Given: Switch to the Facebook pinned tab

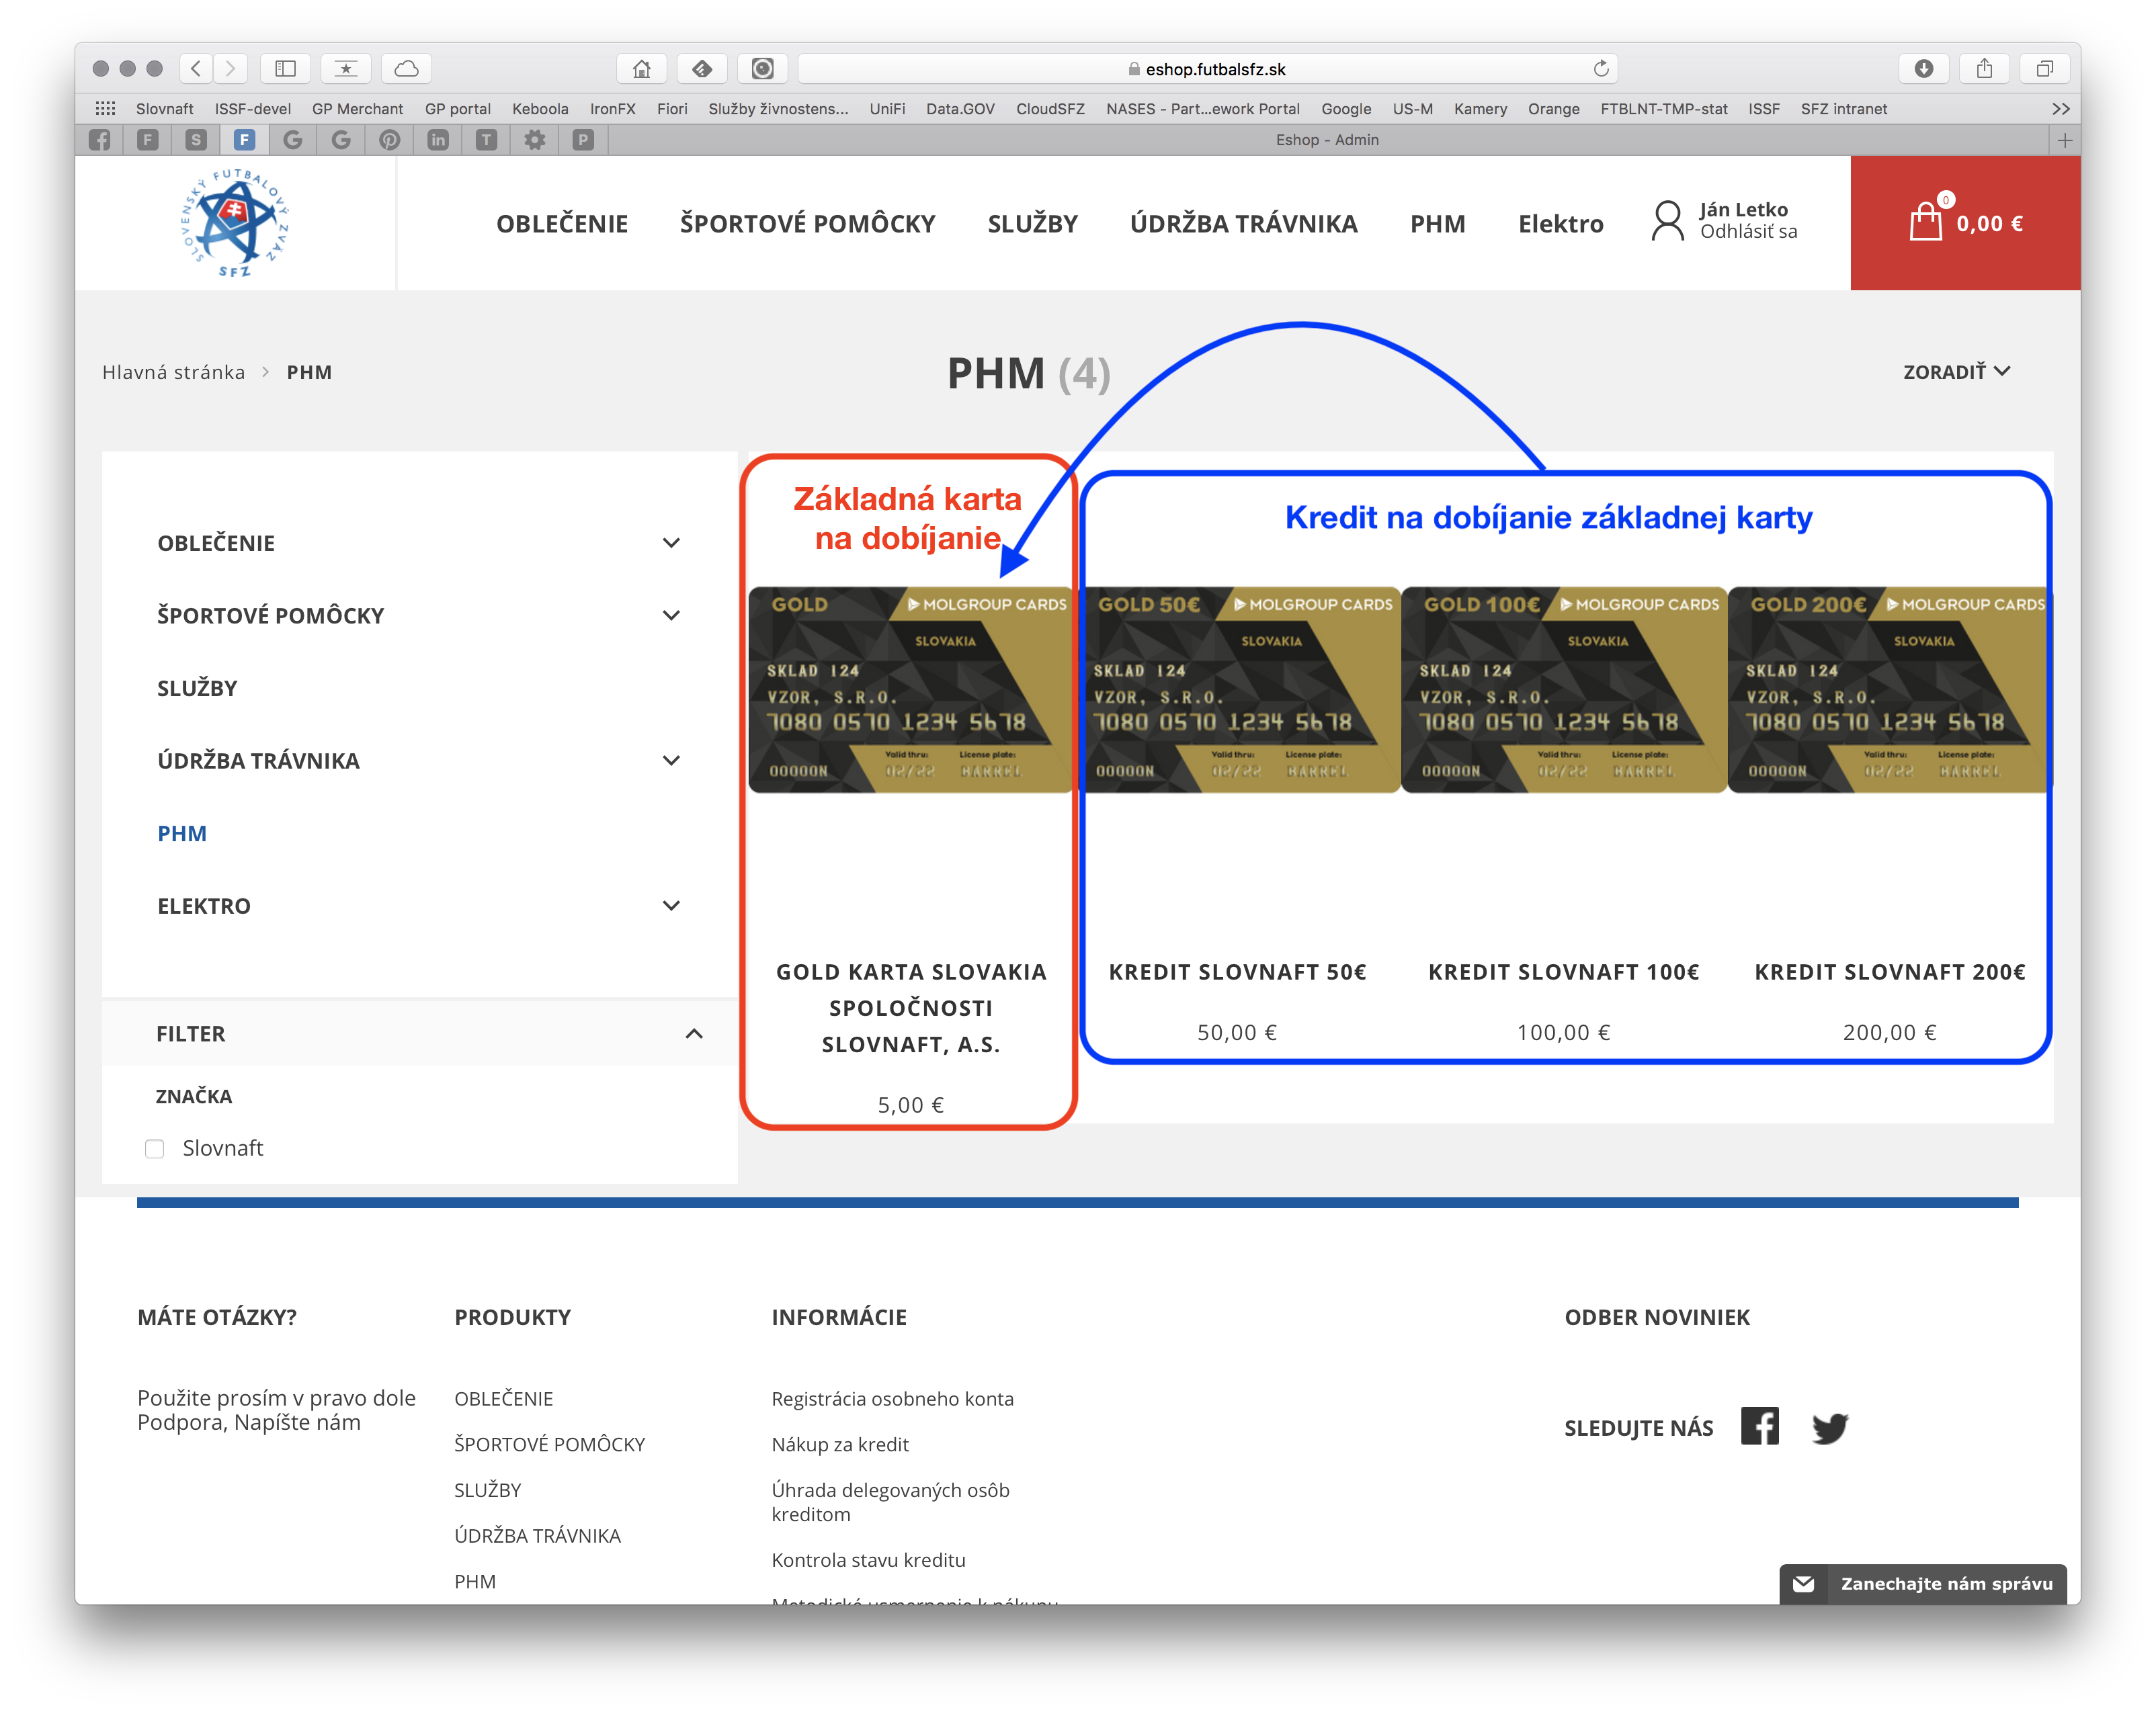Looking at the screenshot, I should tap(100, 140).
